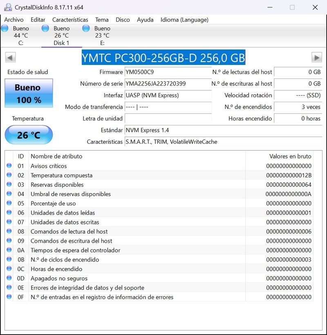Click the blue status orb for drive C:
Image resolution: width=327 pixels, height=335 pixels.
(x=5, y=28)
